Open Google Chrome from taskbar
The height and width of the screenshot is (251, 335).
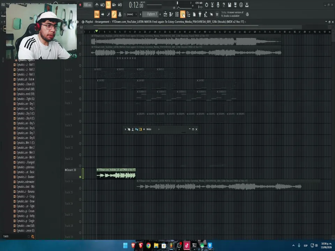(148, 245)
